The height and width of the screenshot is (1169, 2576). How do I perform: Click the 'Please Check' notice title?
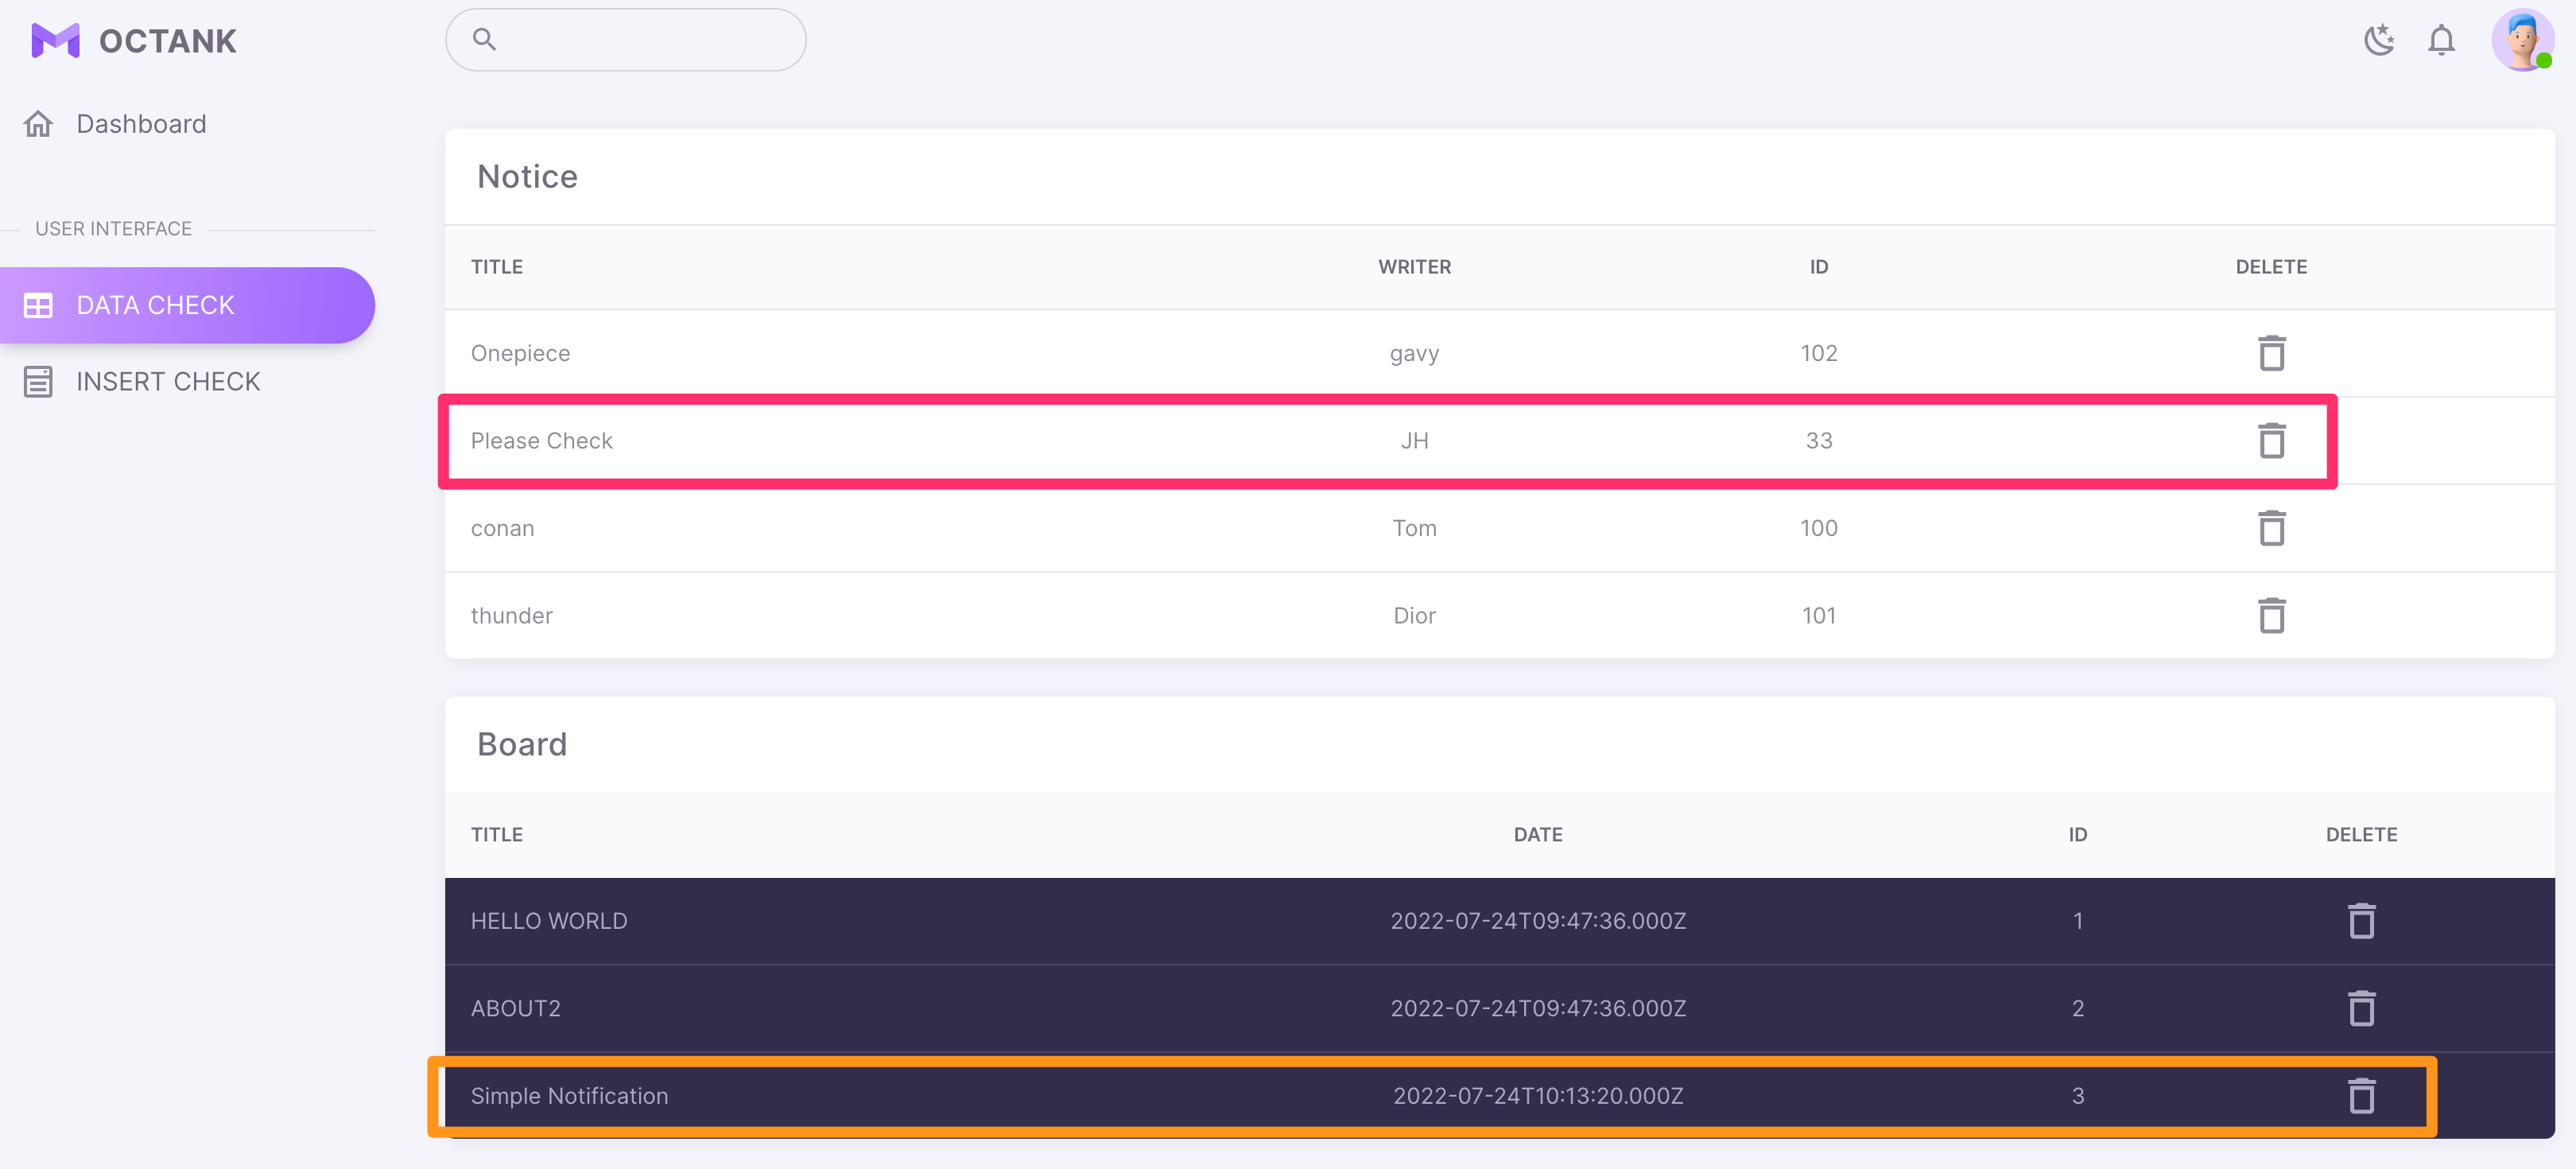(542, 439)
